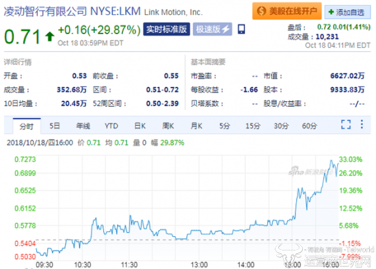Show the 月K monthly candlestick tab
Screen dimensions: 376x269
click(196, 126)
